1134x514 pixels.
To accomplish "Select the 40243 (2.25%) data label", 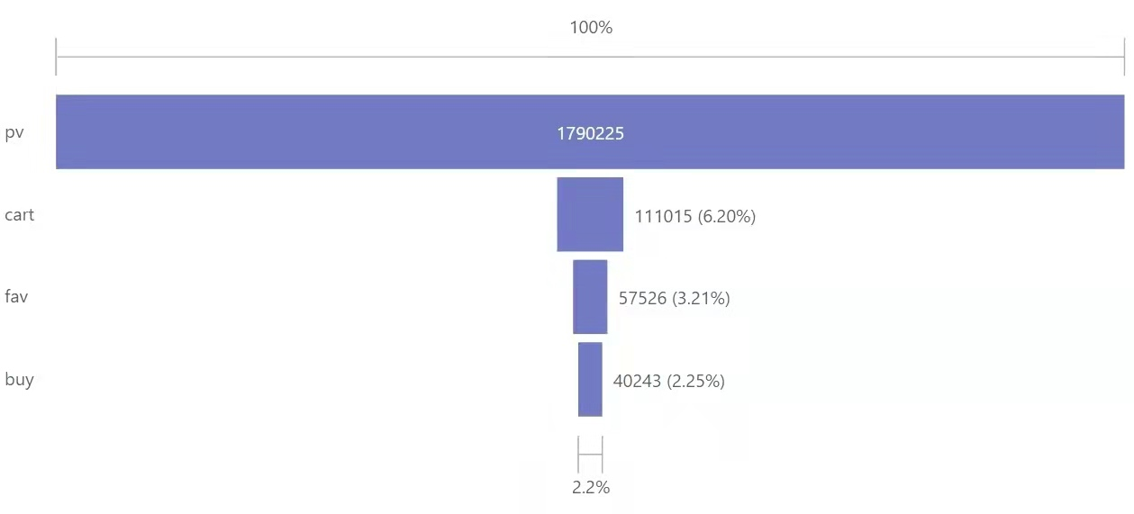I will 668,381.
